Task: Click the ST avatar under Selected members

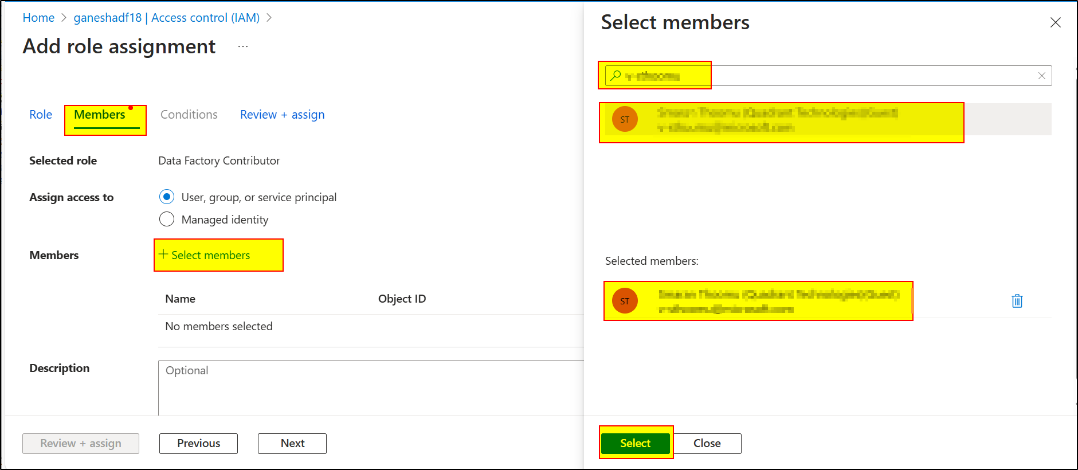Action: [x=625, y=301]
